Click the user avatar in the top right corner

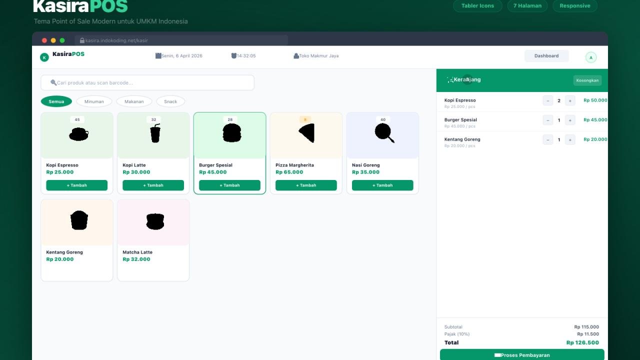pyautogui.click(x=591, y=57)
